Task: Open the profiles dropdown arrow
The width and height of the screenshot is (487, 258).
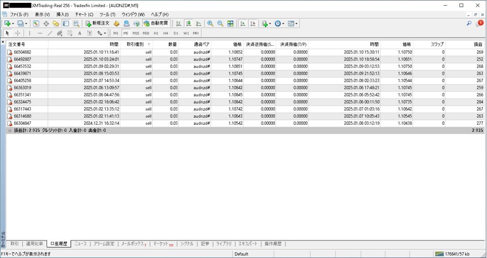Action: [26, 23]
